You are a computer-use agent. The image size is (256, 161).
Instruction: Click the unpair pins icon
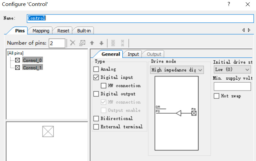coord(122,43)
